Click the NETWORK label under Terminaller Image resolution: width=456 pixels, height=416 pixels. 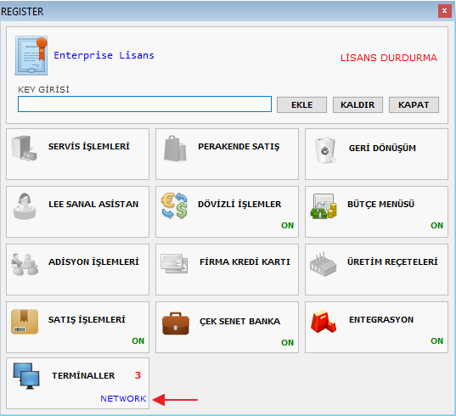(123, 398)
